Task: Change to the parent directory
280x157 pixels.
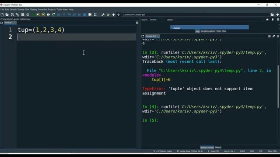Action: pos(277,14)
